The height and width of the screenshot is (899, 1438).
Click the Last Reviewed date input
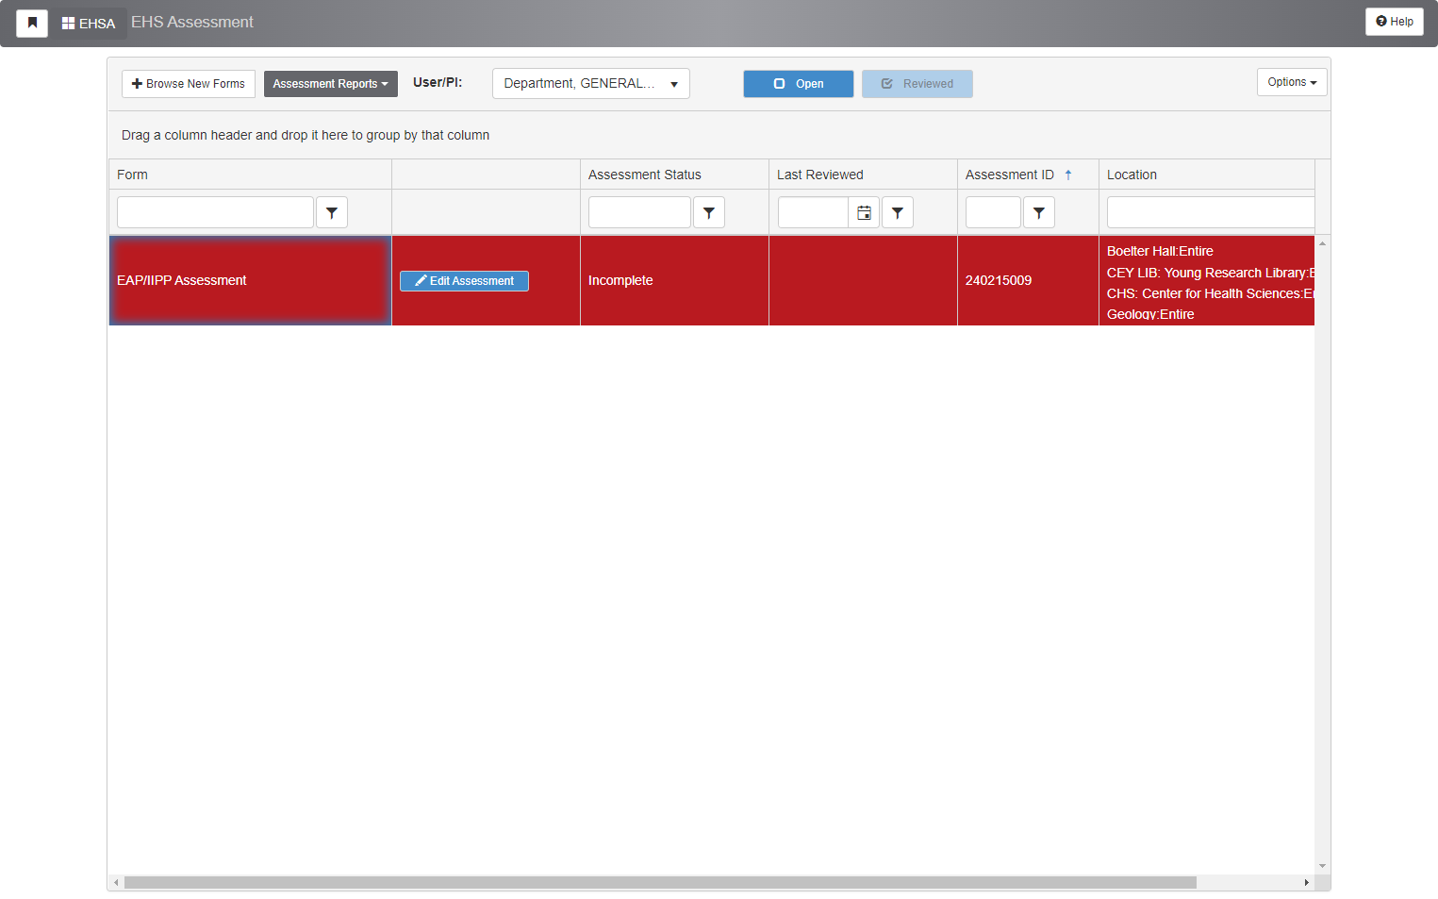point(813,213)
